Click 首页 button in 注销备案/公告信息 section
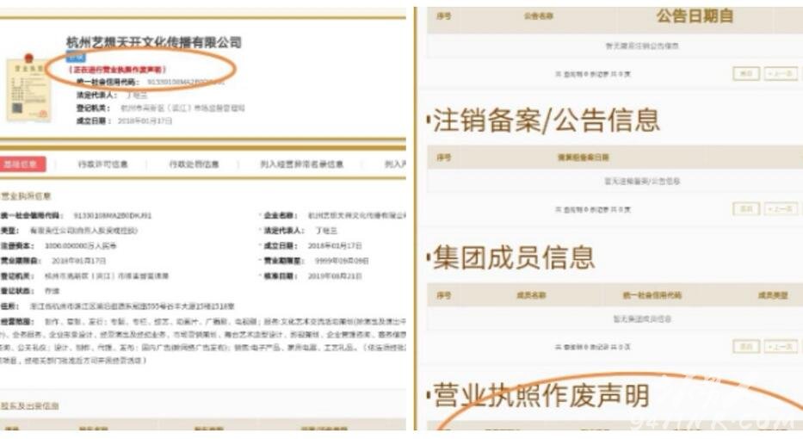The height and width of the screenshot is (439, 803). tap(745, 209)
